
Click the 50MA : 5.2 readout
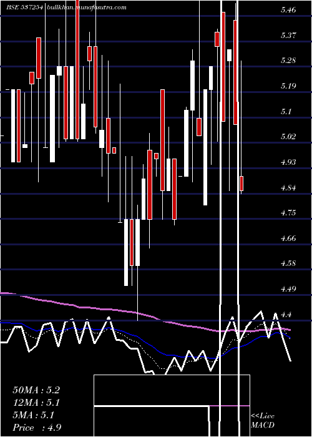[x=36, y=390]
